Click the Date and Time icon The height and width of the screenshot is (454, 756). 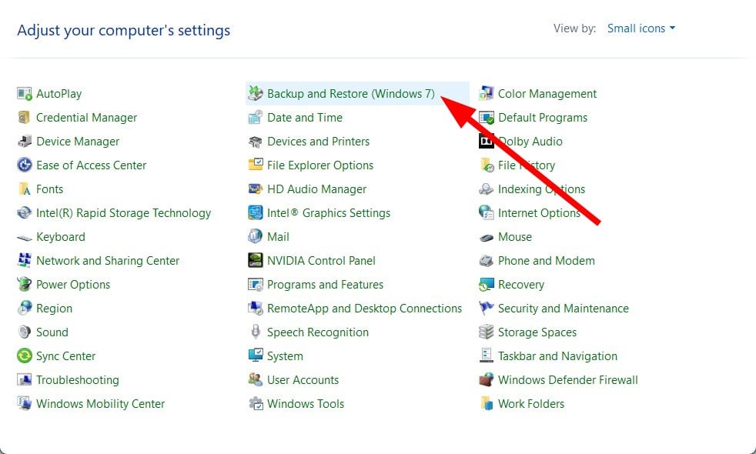(x=256, y=118)
